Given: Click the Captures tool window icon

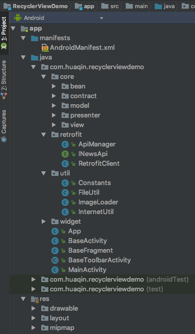Looking at the screenshot, I should pyautogui.click(x=4, y=139).
